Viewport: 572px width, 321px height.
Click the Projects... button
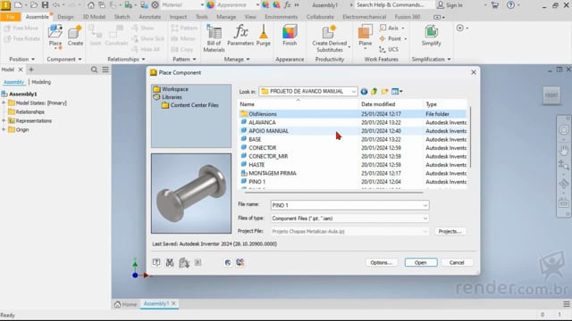coord(450,232)
